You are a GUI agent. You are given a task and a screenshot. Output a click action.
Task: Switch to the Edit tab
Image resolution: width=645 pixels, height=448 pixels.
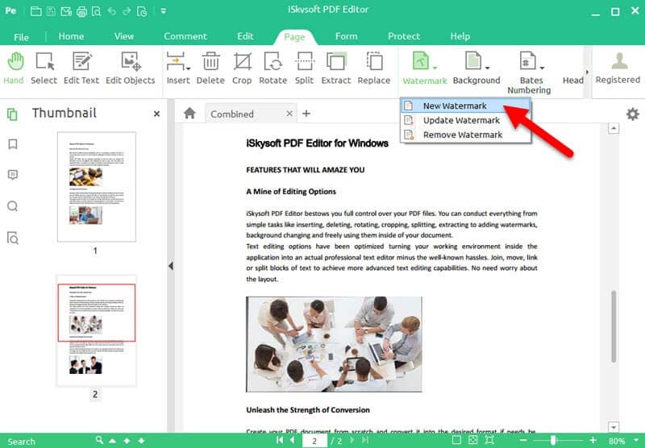245,36
